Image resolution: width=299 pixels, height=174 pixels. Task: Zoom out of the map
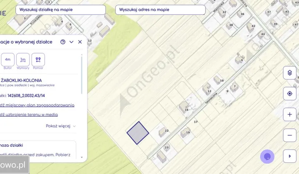point(289,135)
